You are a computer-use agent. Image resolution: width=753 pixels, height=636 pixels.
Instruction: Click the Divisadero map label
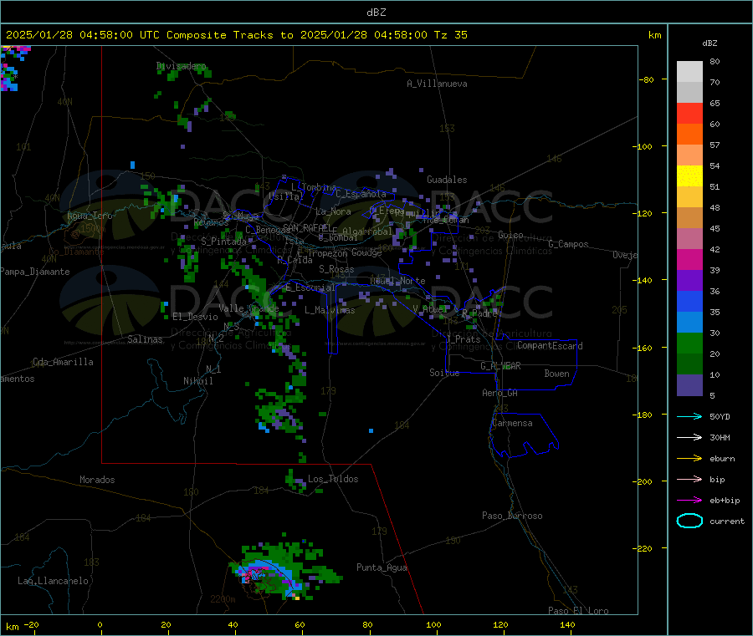point(181,66)
